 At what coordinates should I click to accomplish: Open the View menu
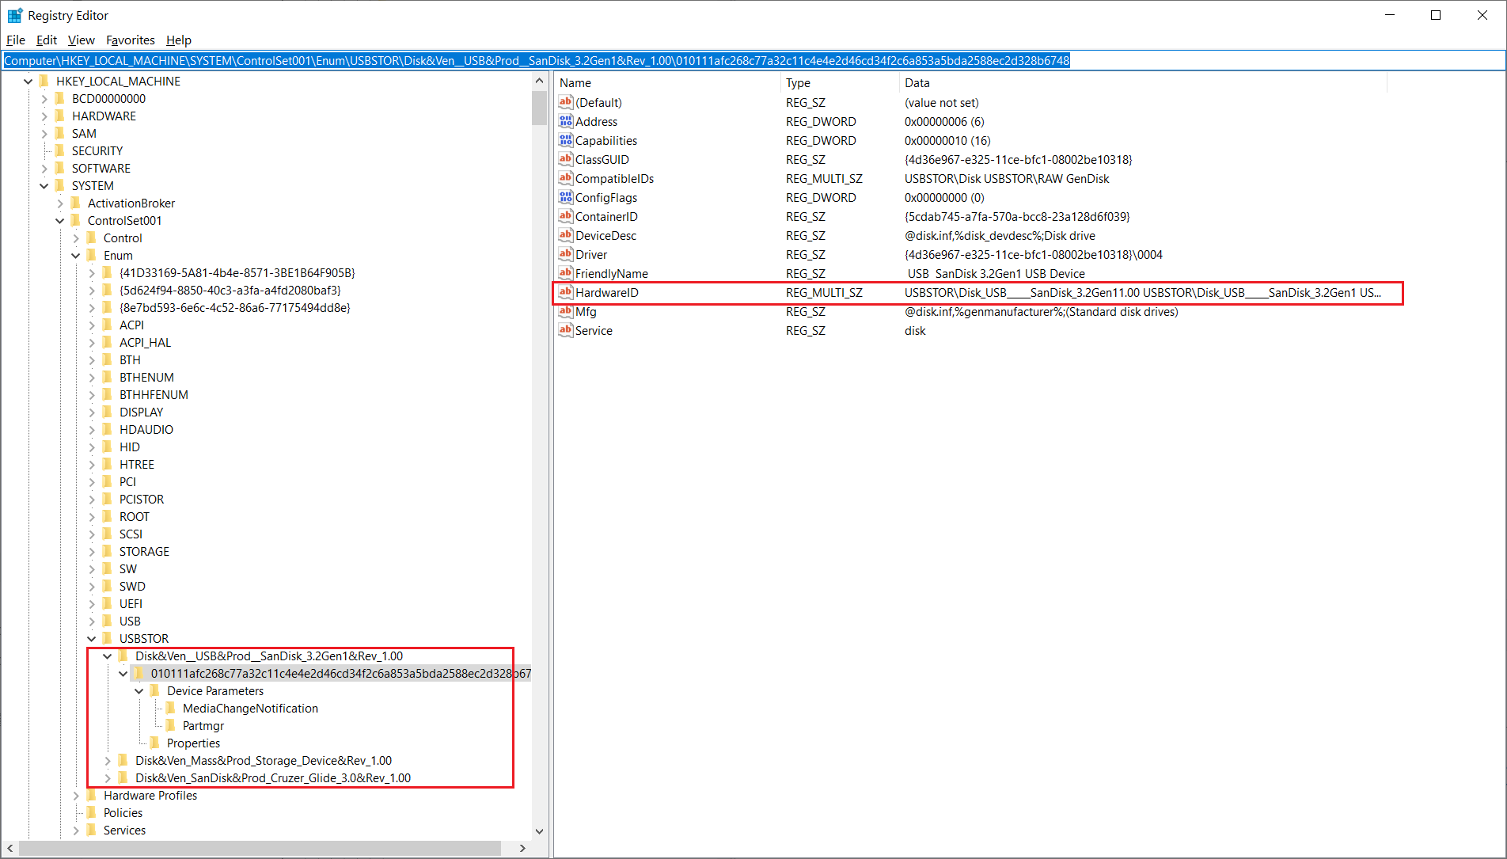click(x=81, y=40)
